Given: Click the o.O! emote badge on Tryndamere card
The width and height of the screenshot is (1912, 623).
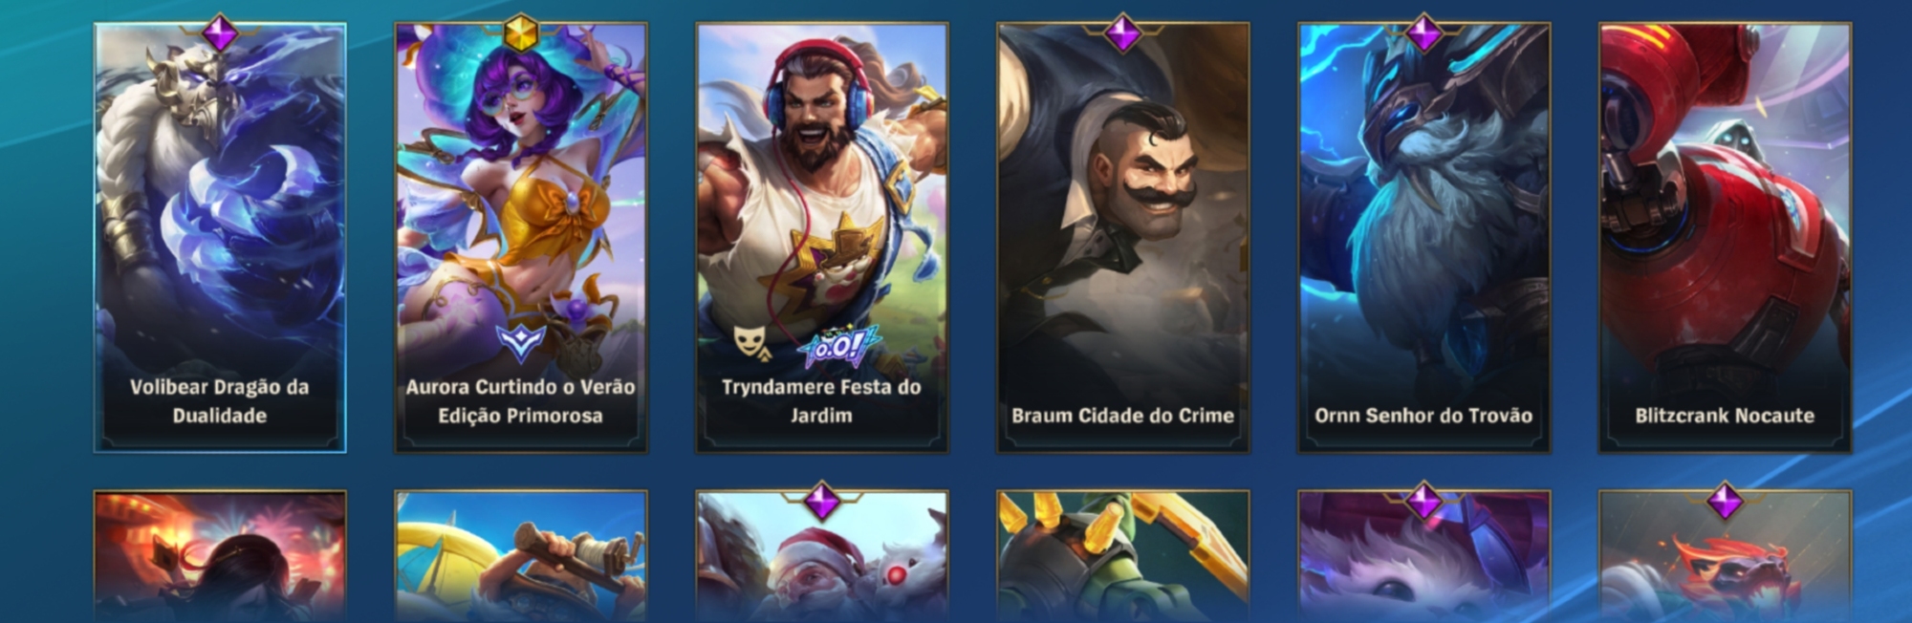Looking at the screenshot, I should pos(838,348).
